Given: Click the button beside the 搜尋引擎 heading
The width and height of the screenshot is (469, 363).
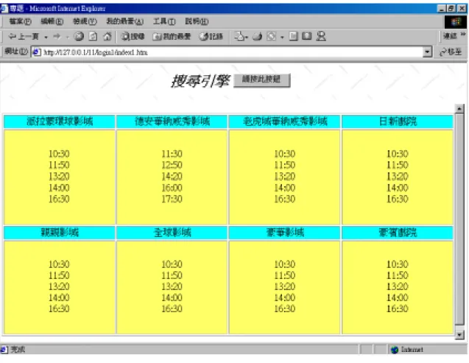Looking at the screenshot, I should pyautogui.click(x=261, y=80).
